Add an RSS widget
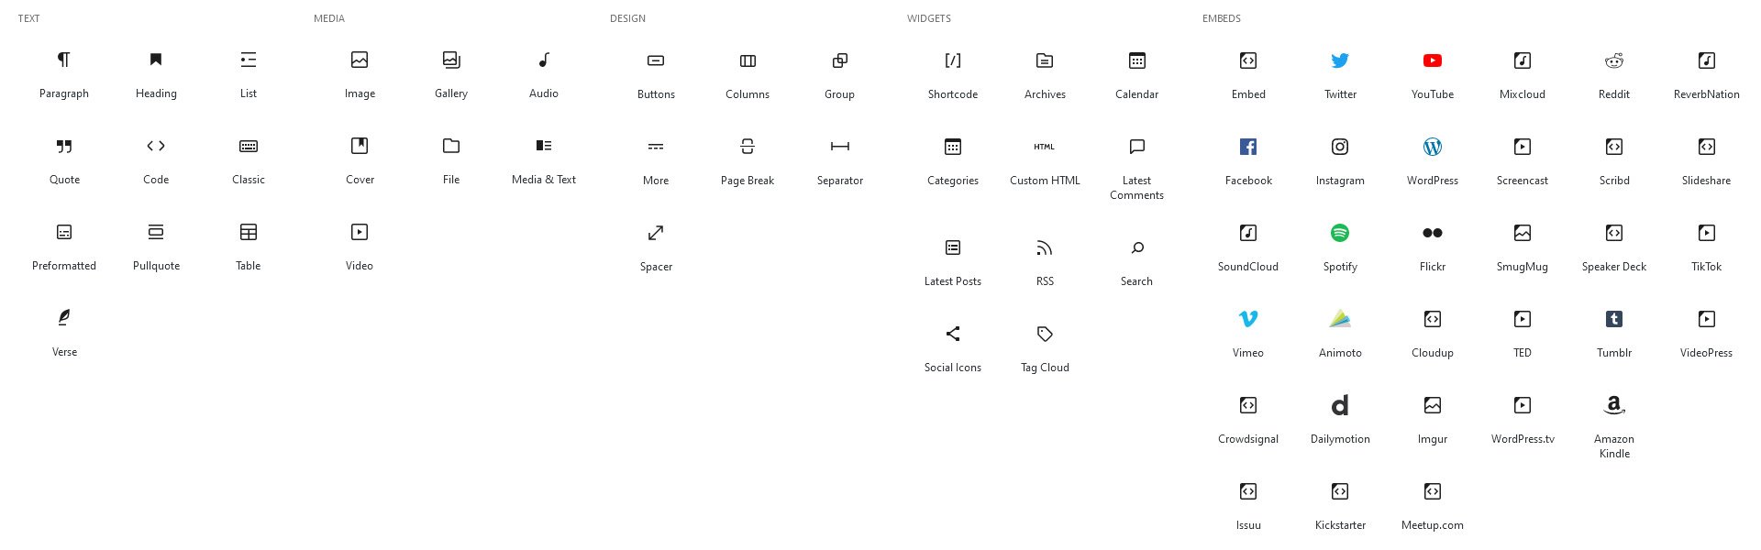Viewport: 1761px width, 550px height. (x=1045, y=262)
